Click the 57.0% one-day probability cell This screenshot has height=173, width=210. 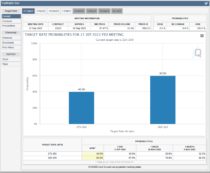(x=120, y=158)
